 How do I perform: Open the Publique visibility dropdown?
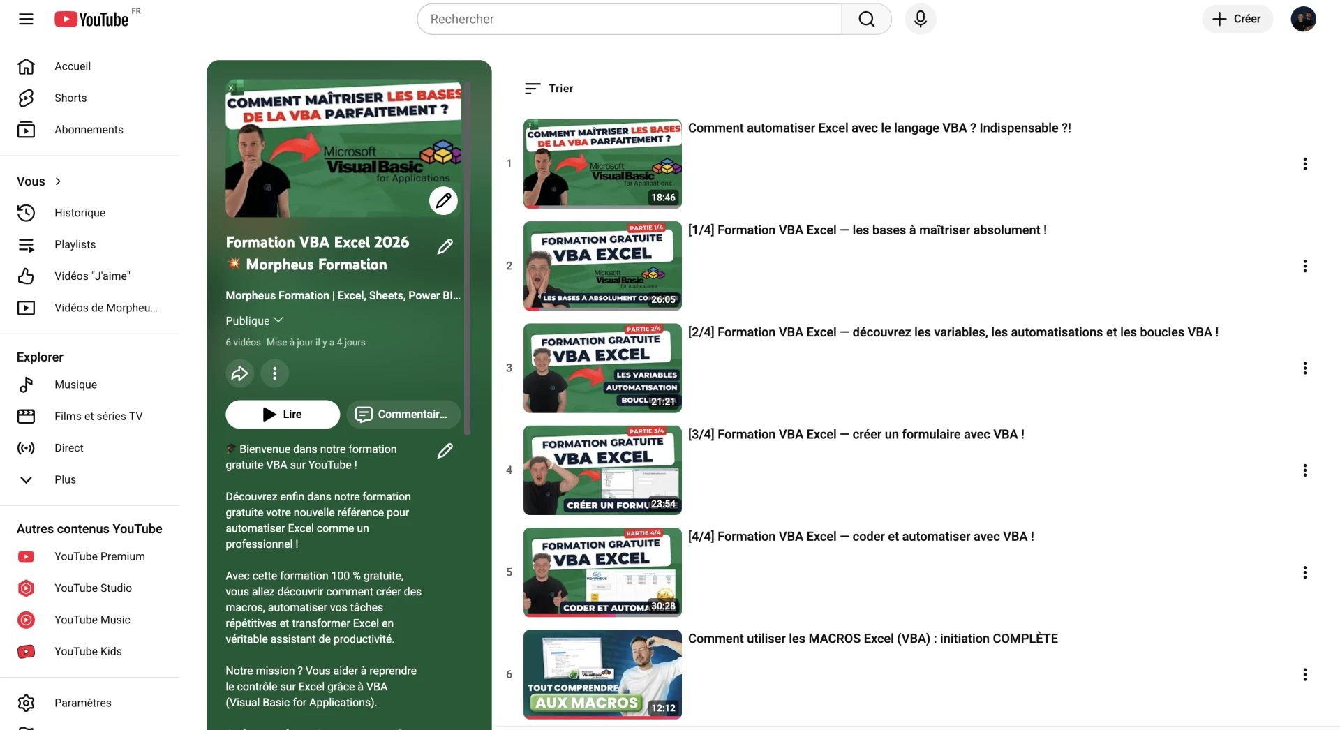[x=254, y=320]
